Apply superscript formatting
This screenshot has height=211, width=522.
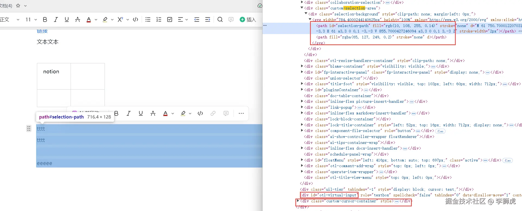[x=120, y=19]
